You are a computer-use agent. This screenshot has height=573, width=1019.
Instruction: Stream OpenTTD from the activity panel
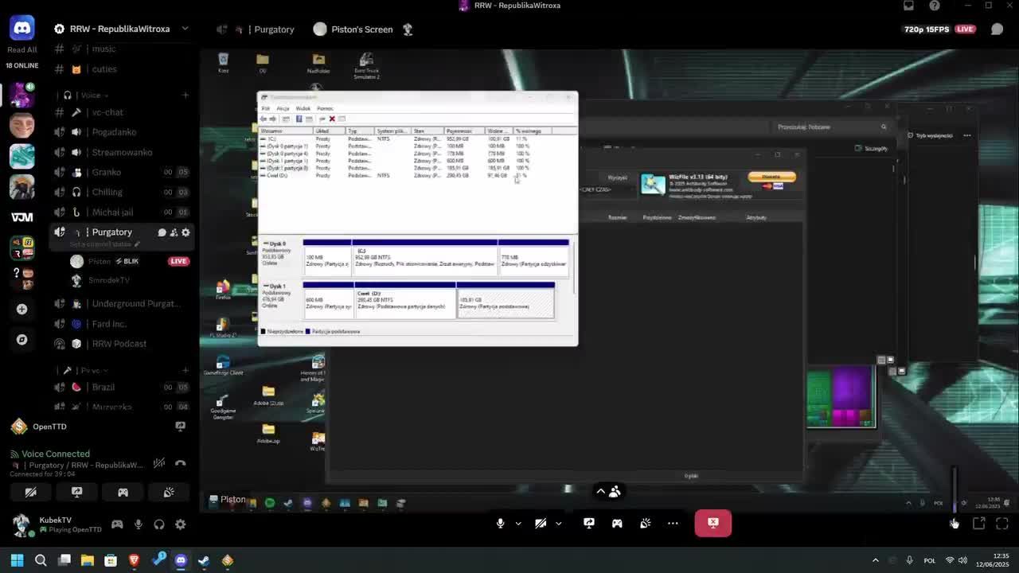click(x=181, y=427)
